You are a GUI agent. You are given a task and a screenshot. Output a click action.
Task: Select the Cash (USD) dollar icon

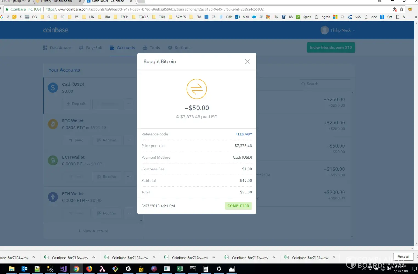pos(53,88)
